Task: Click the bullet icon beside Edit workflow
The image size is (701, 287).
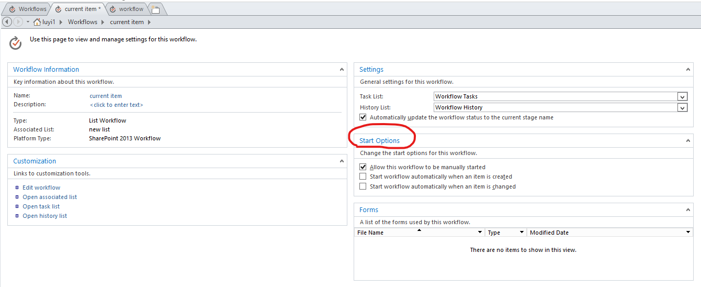Action: click(17, 187)
